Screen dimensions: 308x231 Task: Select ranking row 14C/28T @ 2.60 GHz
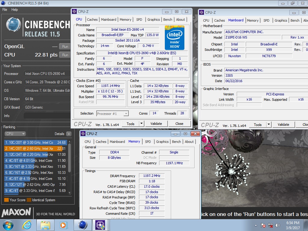[35, 149]
